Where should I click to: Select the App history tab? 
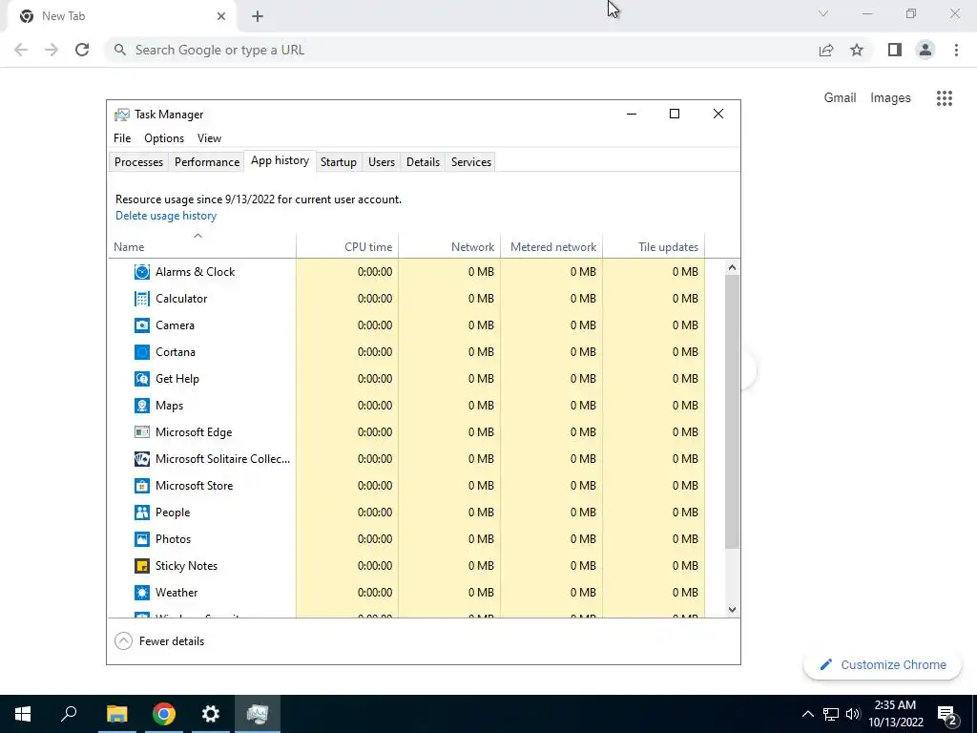pyautogui.click(x=280, y=160)
